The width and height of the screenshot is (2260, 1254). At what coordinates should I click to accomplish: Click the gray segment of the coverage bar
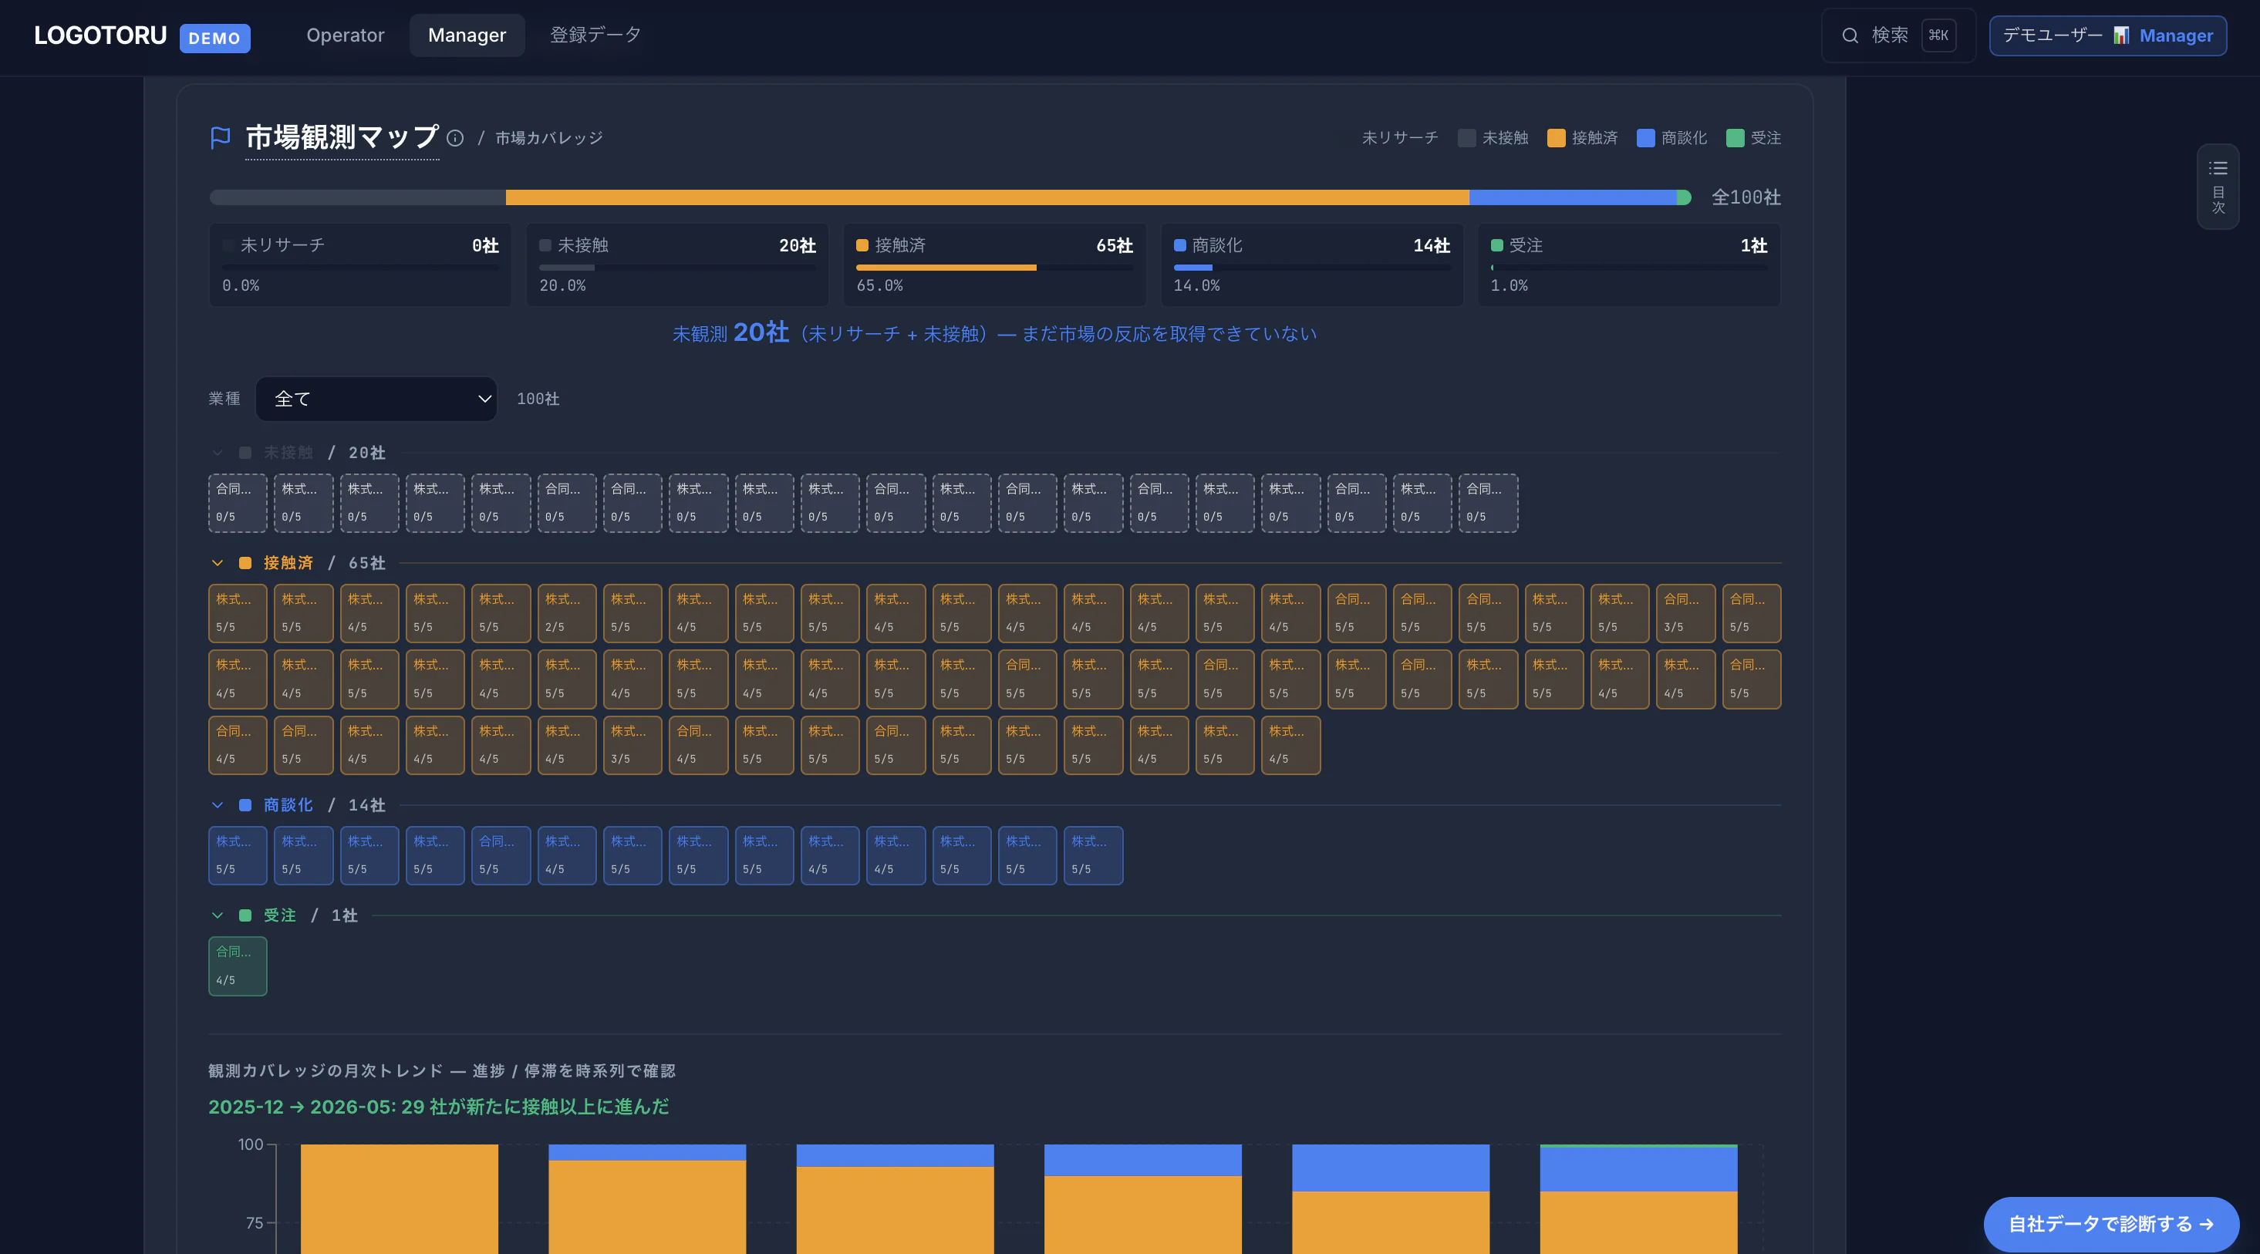pyautogui.click(x=357, y=197)
